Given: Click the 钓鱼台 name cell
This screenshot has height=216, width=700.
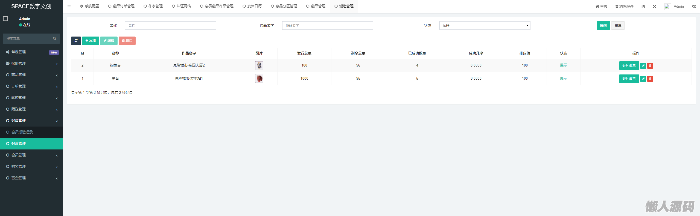Looking at the screenshot, I should coord(115,65).
